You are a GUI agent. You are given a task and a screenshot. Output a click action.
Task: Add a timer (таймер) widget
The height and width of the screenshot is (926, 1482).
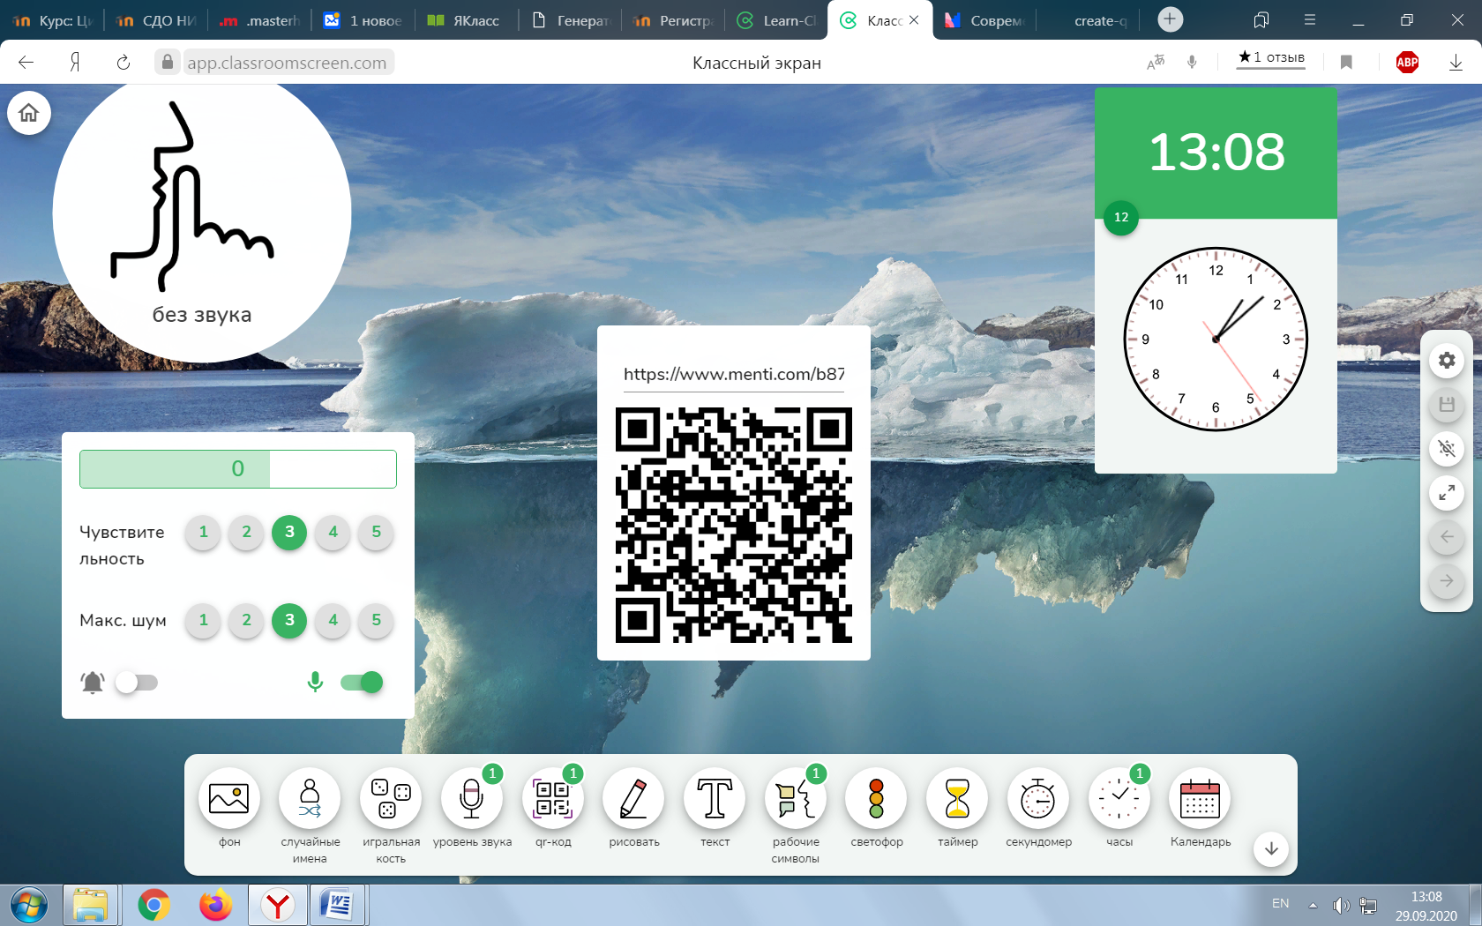coord(957,799)
